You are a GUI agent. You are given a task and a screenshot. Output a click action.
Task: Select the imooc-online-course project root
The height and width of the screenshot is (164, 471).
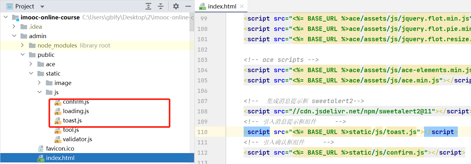(x=50, y=17)
